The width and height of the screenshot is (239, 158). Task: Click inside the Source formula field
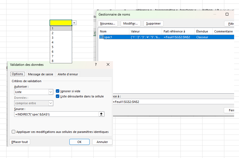56,114
